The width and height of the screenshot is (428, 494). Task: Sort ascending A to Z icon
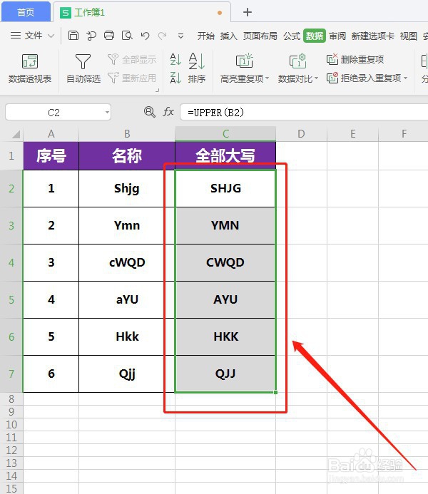click(x=175, y=59)
